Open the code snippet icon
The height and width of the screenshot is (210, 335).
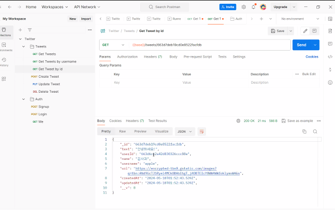pos(330,56)
